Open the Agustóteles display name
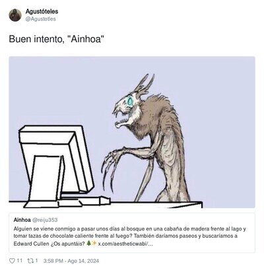The width and height of the screenshot is (264, 270). tap(42, 11)
